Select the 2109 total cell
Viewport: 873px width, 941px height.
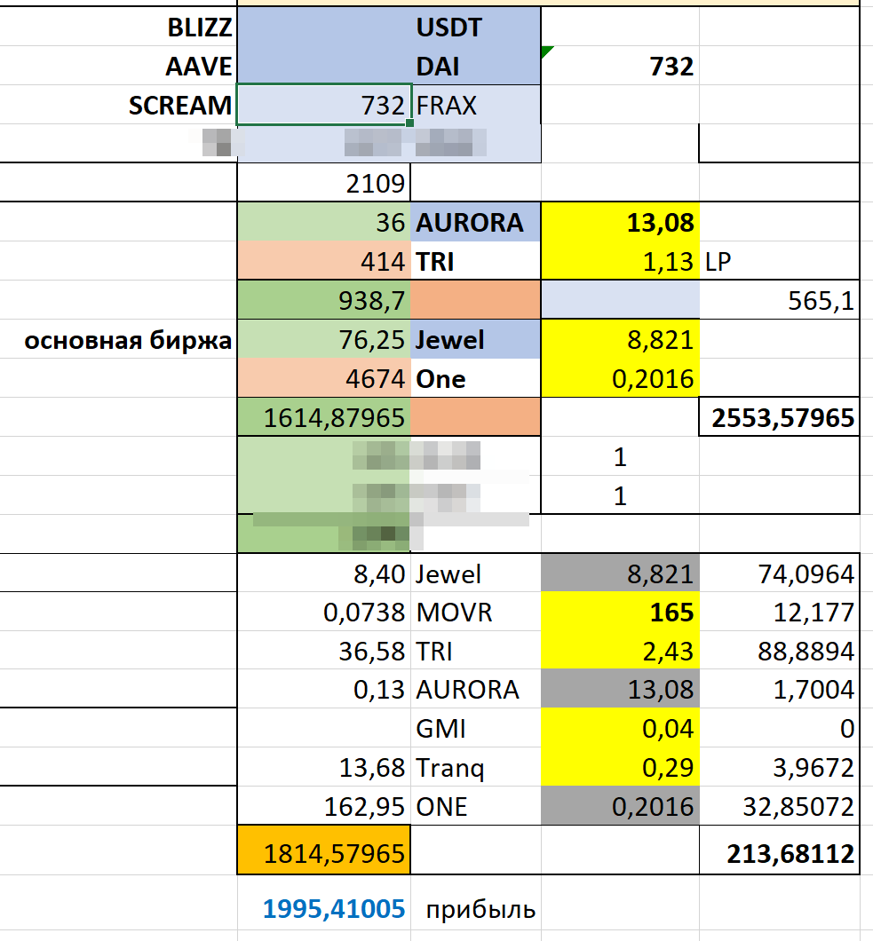(324, 183)
